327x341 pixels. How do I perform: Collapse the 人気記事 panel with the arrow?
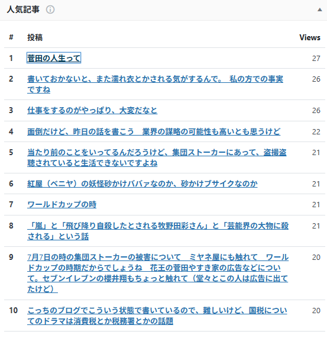[320, 9]
